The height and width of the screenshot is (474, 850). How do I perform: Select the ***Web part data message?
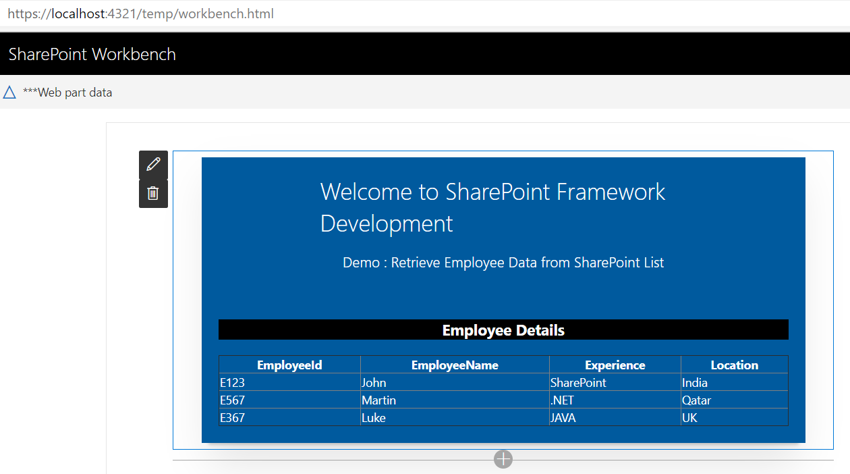67,93
